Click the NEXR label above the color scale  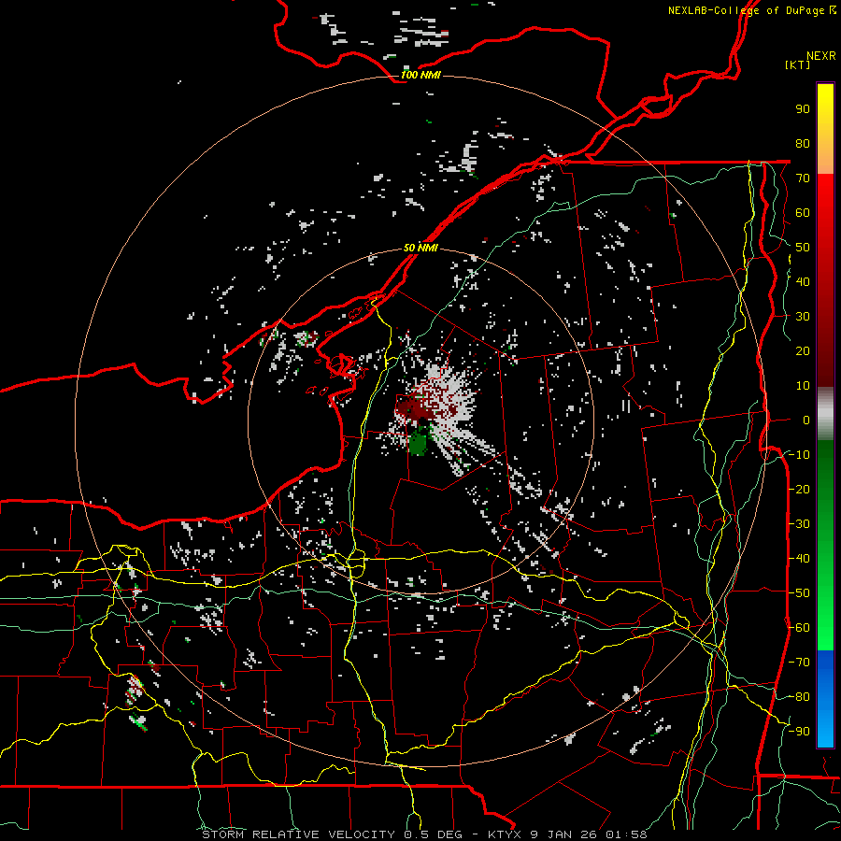[x=820, y=56]
